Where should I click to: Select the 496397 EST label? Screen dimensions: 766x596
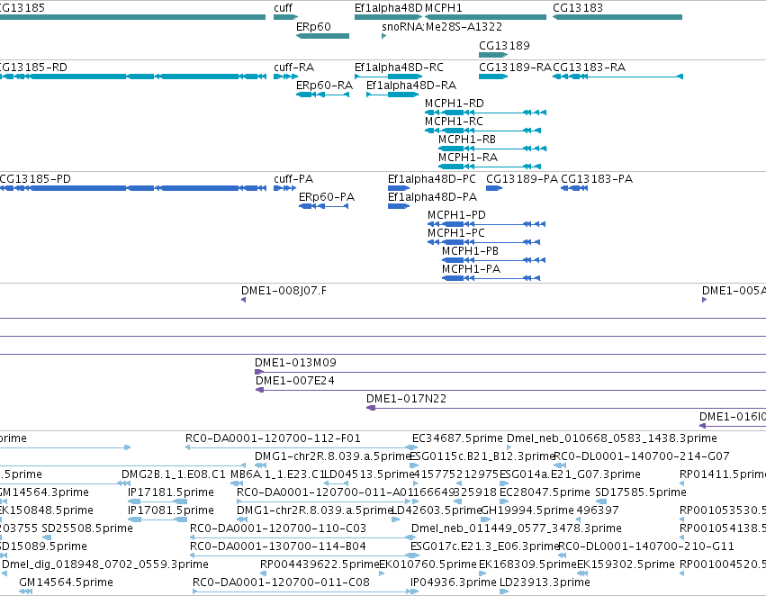click(x=598, y=510)
